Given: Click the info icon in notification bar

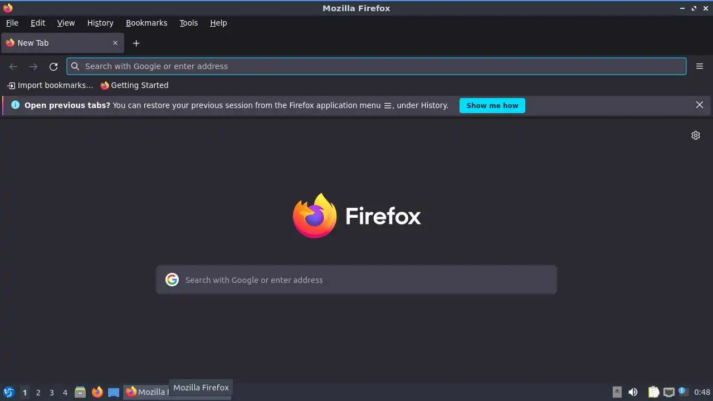Looking at the screenshot, I should 15,105.
